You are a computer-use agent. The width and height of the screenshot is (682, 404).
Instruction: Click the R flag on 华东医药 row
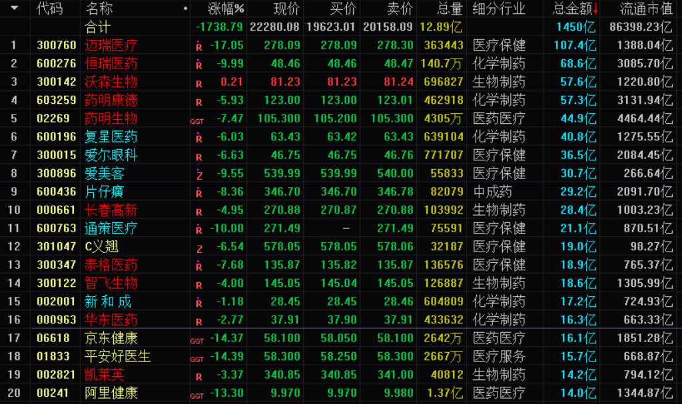click(x=198, y=321)
